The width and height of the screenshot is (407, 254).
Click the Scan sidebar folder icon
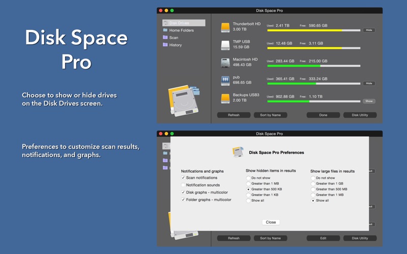tap(165, 38)
